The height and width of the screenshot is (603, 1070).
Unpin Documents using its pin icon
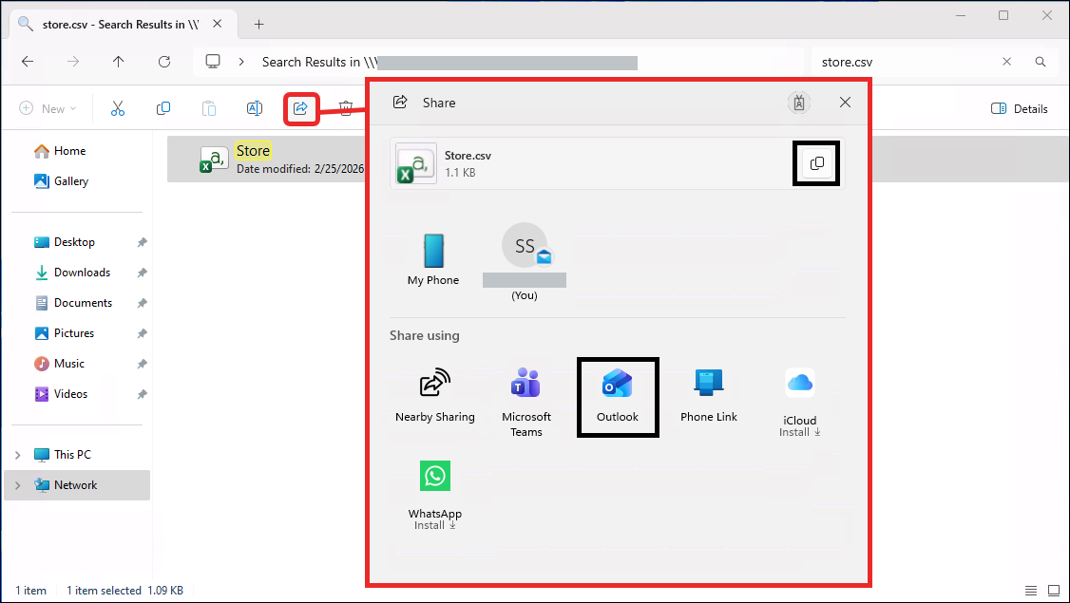[142, 304]
